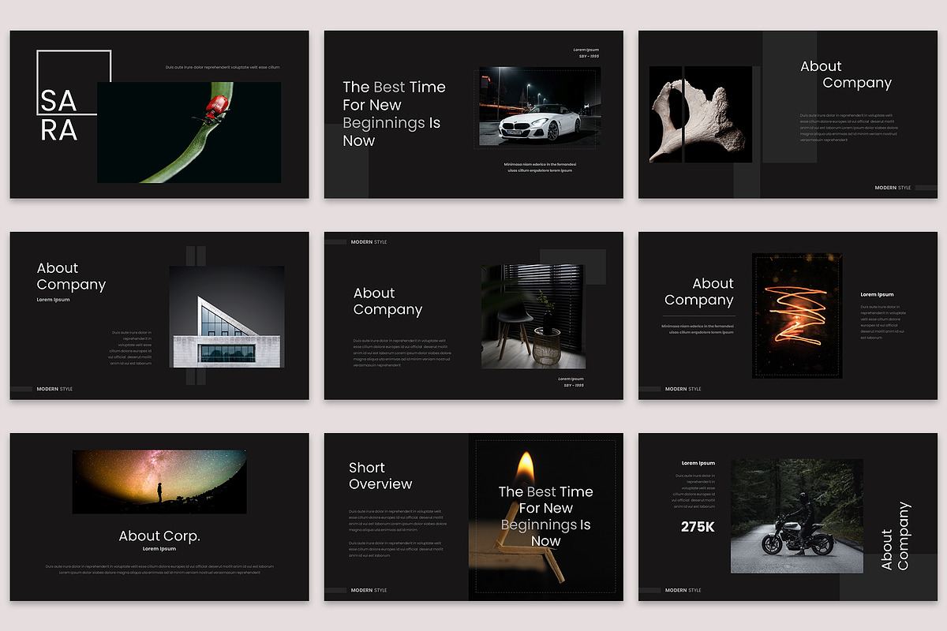Click the 'Short Overview' heading
This screenshot has height=631, width=947.
pos(380,476)
